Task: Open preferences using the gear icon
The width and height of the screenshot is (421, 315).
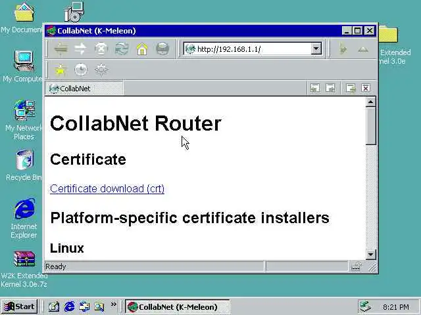Action: (101, 70)
